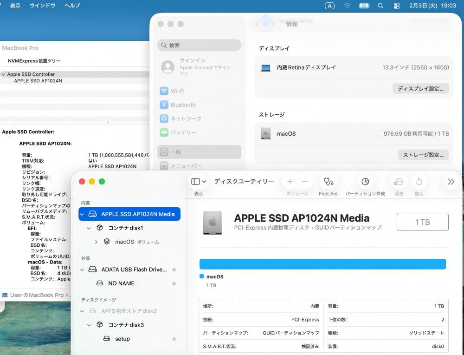
Task: Click the toolbar overflow chevrons icon
Action: coord(450,182)
